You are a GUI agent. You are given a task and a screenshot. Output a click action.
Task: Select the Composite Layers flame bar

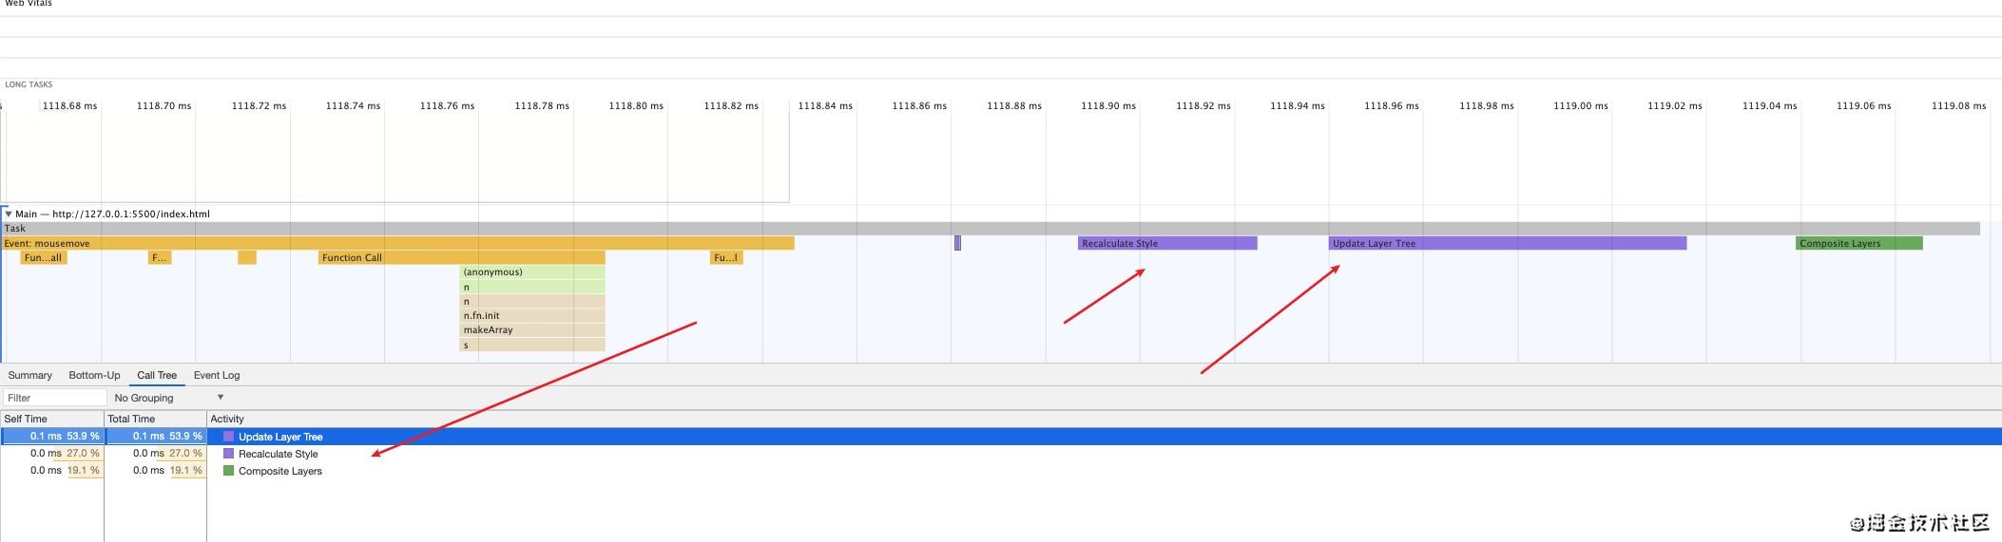point(1859,244)
